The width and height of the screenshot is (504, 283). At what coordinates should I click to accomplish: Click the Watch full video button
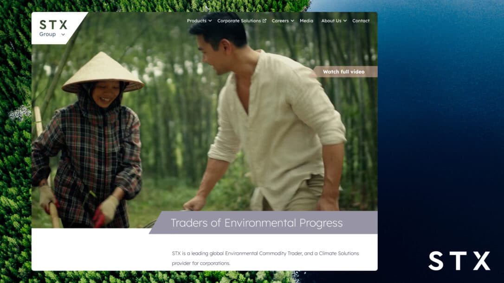point(344,71)
